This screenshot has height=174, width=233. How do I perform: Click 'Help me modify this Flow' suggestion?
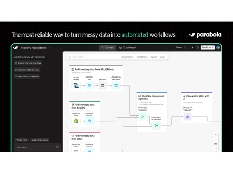pos(27,70)
